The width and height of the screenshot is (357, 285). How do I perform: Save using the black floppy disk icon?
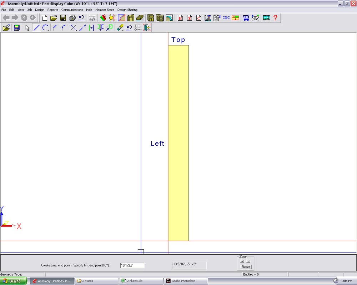[x=63, y=18]
